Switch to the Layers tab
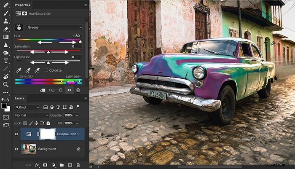This screenshot has height=169, width=295. 19,98
